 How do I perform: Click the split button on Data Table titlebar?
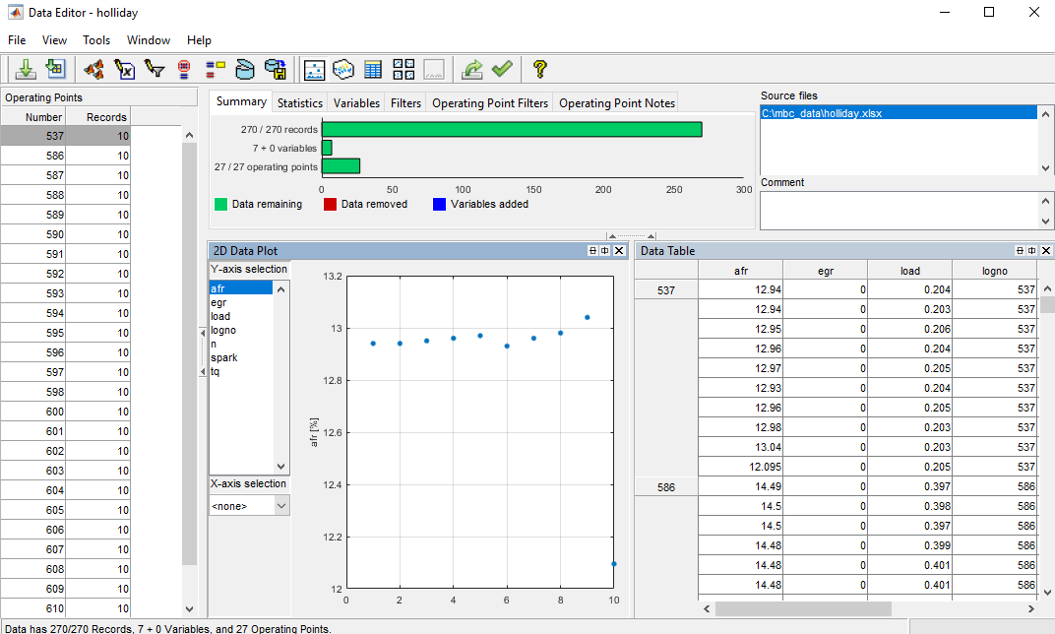click(1021, 250)
